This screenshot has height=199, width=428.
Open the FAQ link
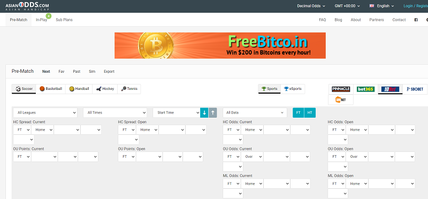coord(323,20)
